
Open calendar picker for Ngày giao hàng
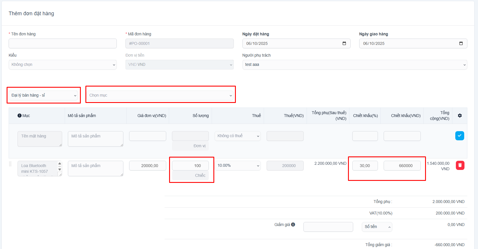point(461,43)
